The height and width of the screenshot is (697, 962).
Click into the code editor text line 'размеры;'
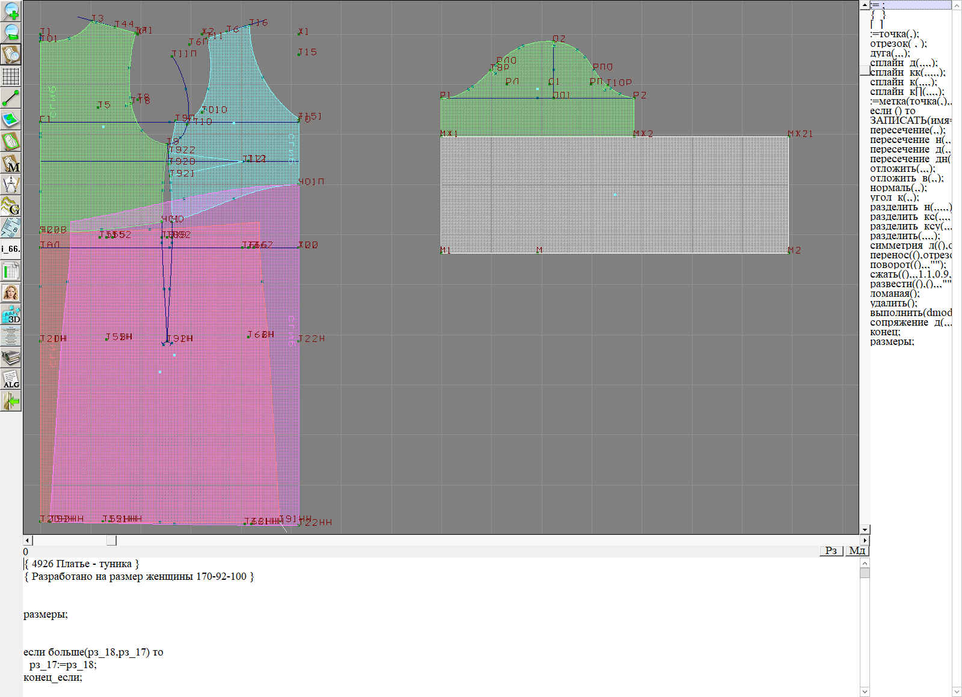pos(46,614)
